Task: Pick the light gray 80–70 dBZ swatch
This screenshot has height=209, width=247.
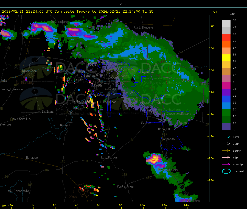Action: click(226, 24)
